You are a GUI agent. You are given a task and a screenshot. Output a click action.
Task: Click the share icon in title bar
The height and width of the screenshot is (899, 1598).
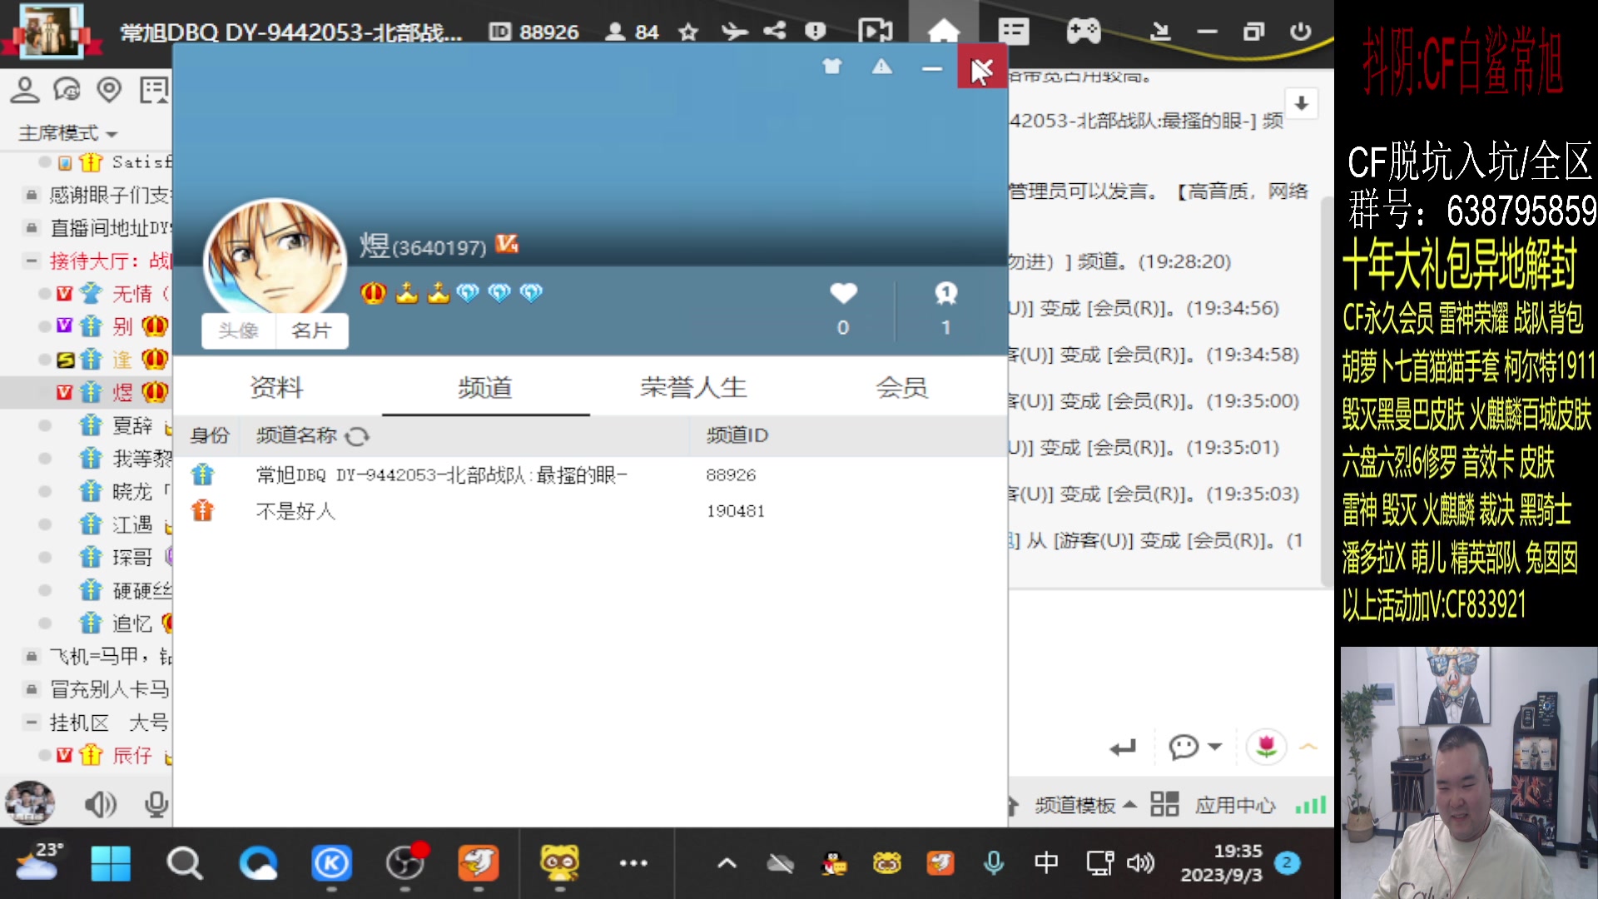click(775, 32)
